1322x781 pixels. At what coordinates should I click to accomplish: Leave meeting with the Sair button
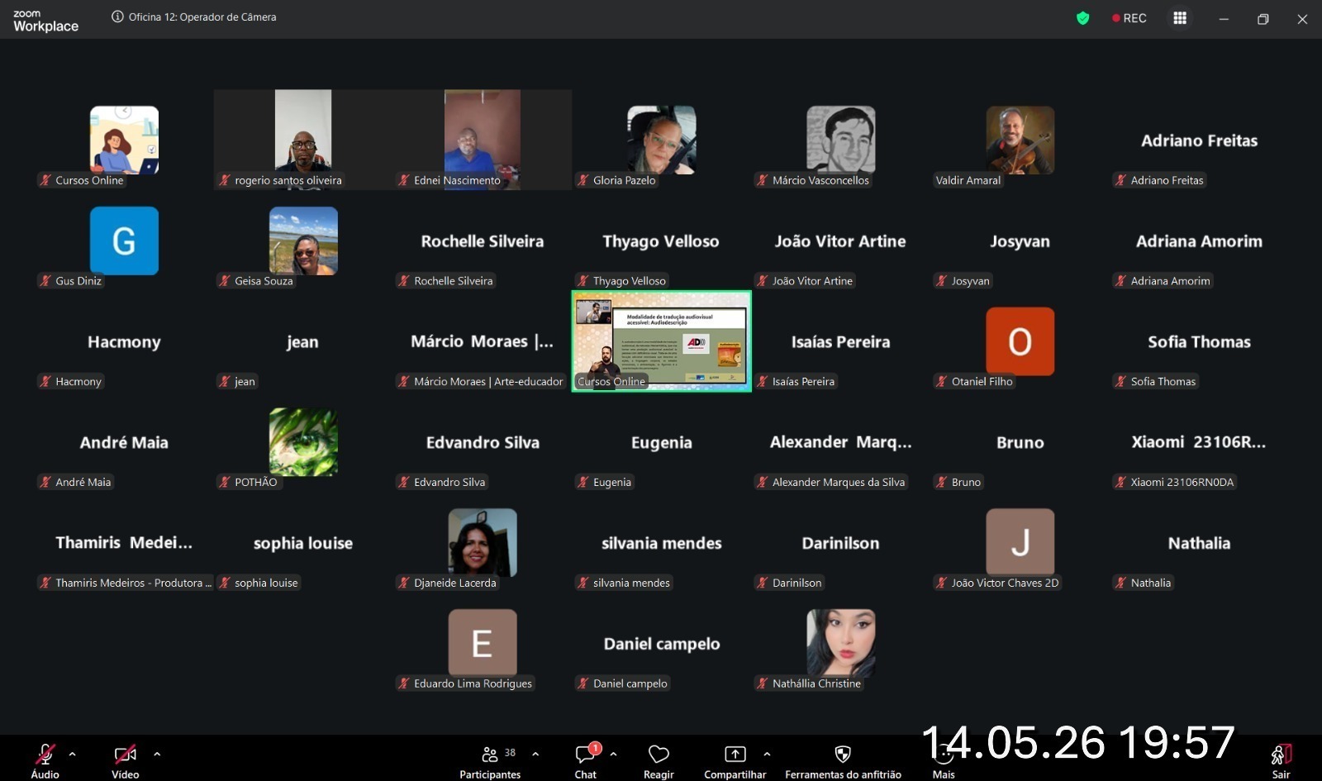tap(1281, 760)
